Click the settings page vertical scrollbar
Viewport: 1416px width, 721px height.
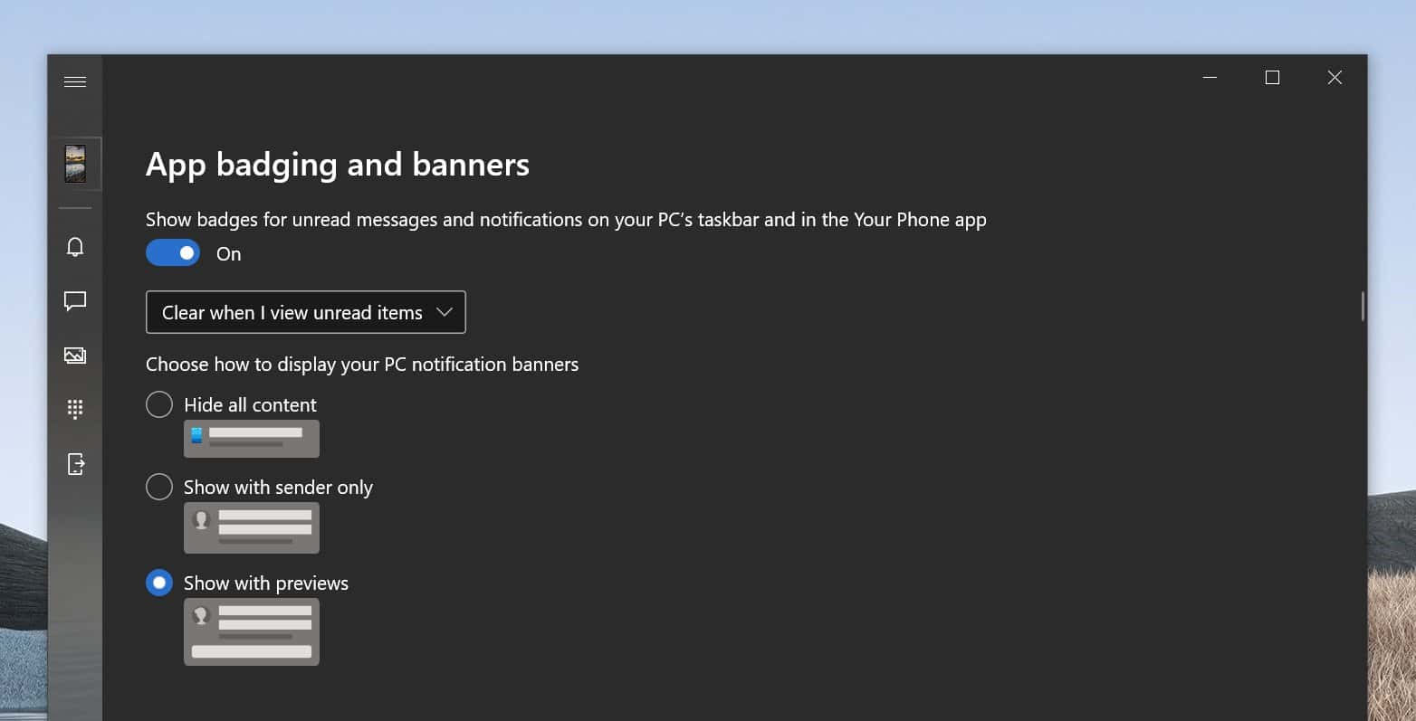click(x=1362, y=306)
